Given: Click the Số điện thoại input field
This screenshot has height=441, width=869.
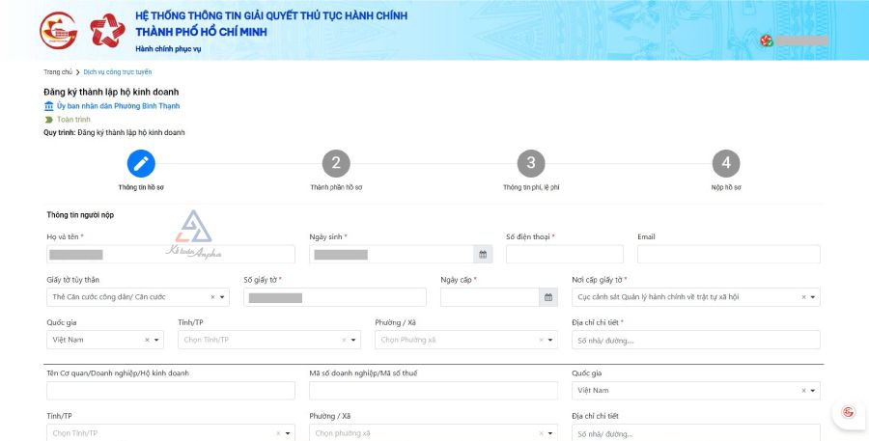Looking at the screenshot, I should (x=564, y=255).
